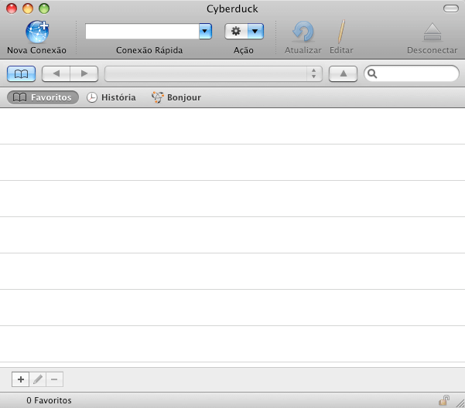
Task: Click the toolbar pill button in the title bar
Action: click(x=451, y=8)
